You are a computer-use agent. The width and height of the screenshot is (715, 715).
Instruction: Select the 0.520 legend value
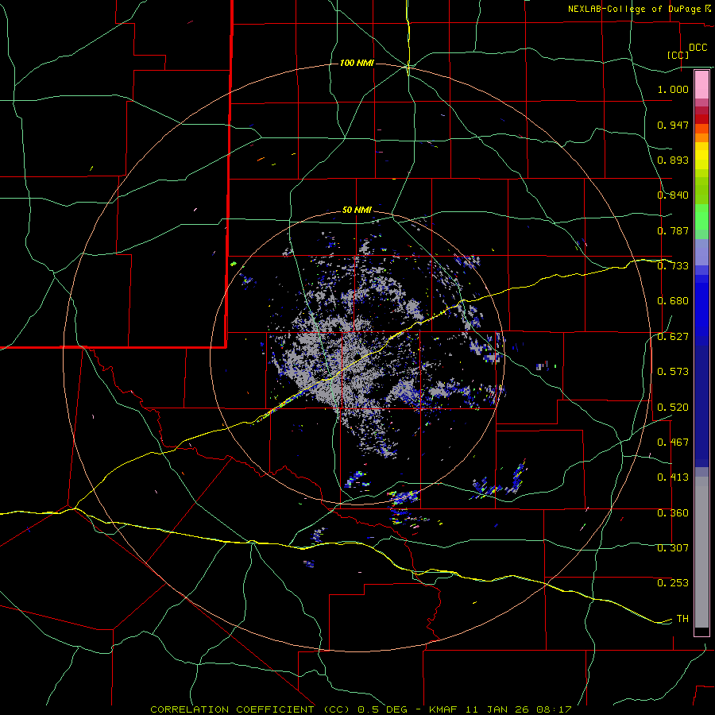pyautogui.click(x=673, y=408)
